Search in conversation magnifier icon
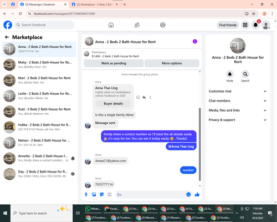 pos(245,74)
